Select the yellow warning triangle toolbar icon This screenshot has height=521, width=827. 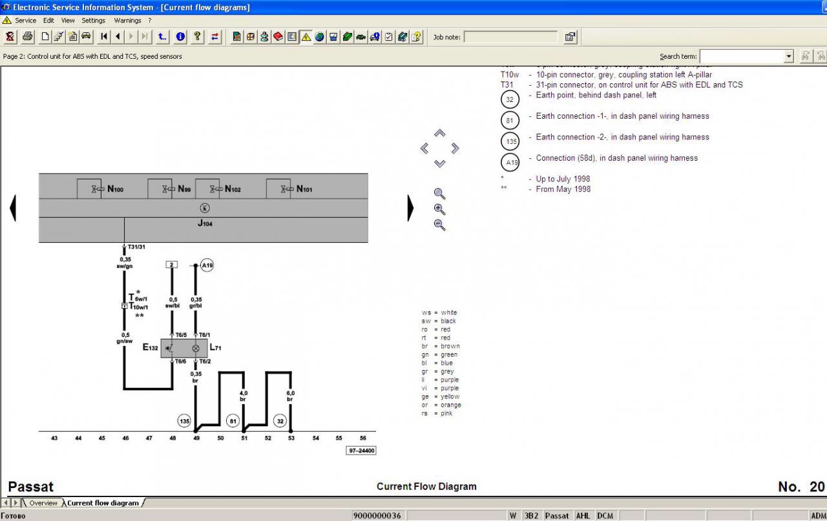(306, 37)
